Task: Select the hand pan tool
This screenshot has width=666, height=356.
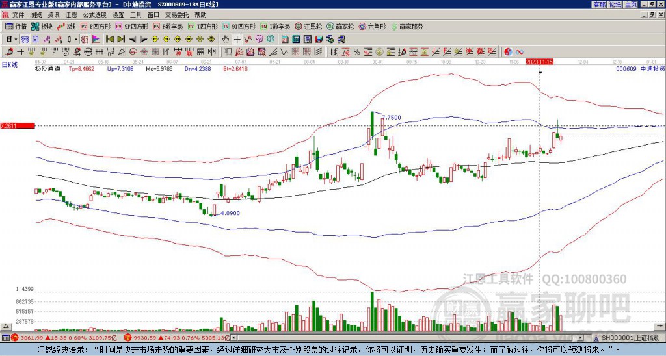Action: pyautogui.click(x=226, y=40)
